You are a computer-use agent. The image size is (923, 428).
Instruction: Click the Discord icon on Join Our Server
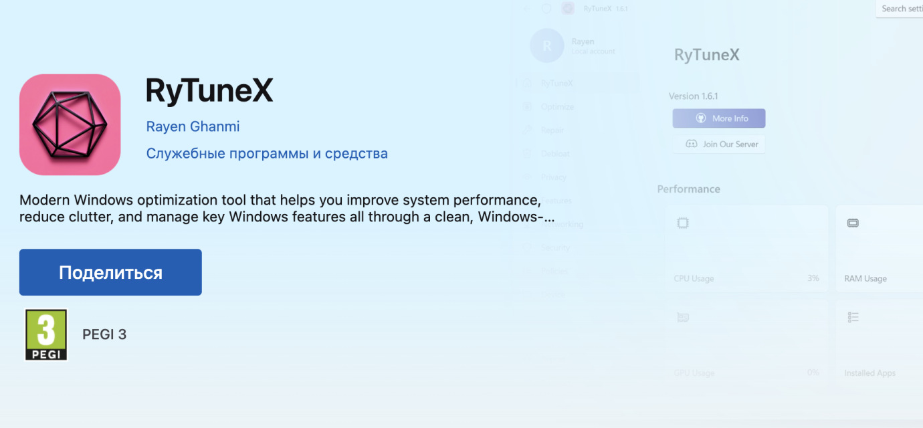692,144
